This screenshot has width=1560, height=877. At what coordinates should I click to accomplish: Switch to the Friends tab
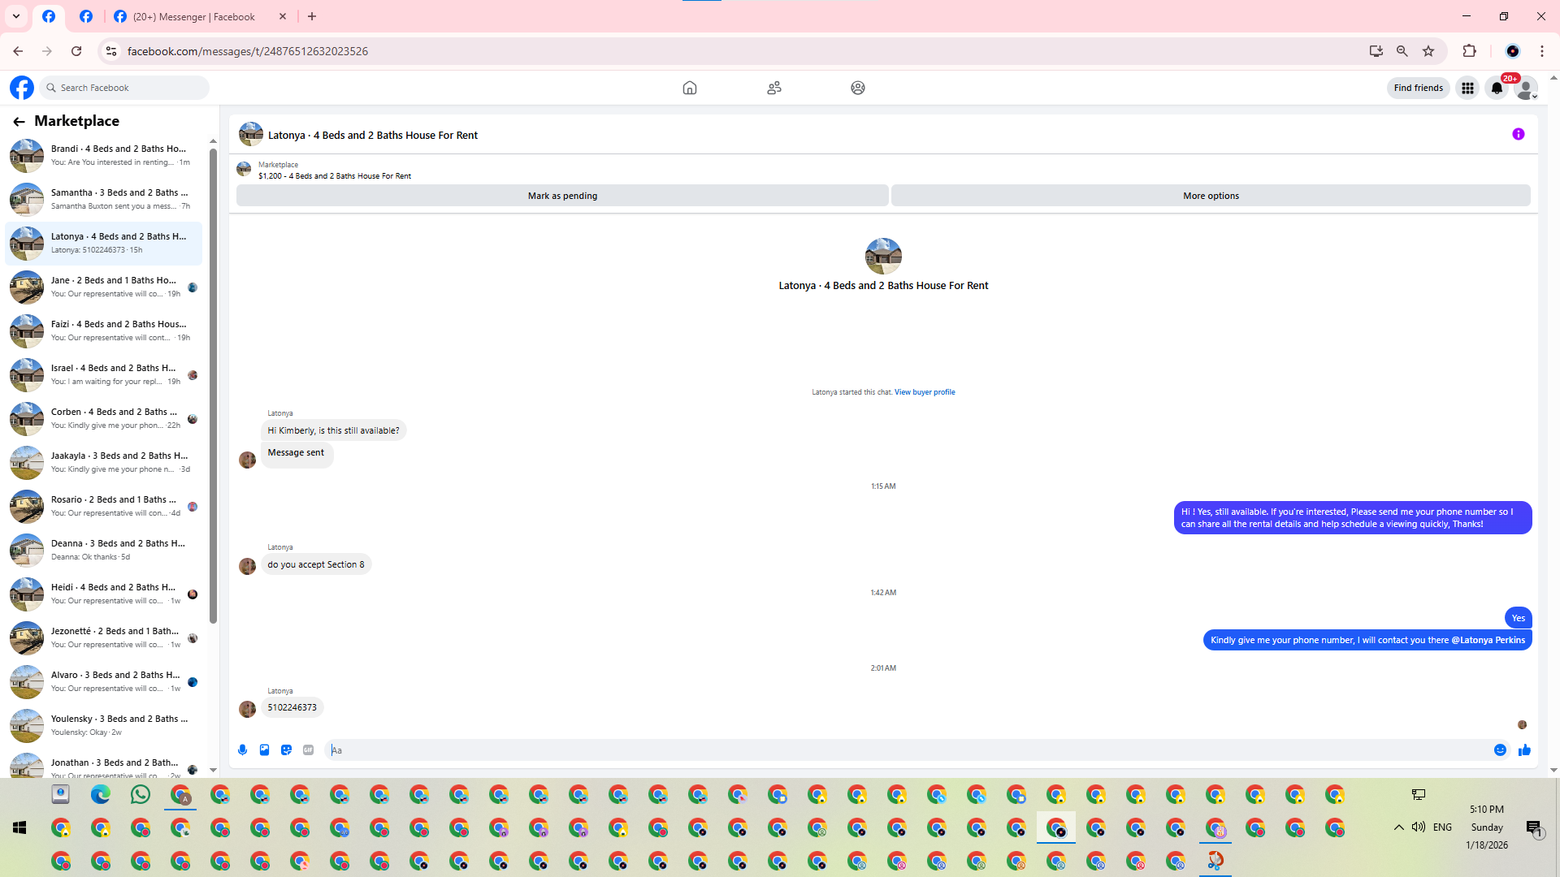tap(773, 88)
